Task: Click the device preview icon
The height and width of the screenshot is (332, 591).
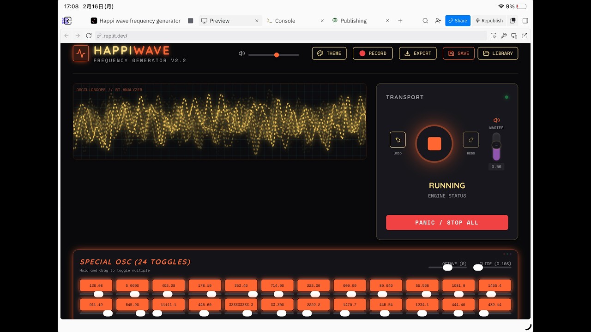Action: pyautogui.click(x=514, y=36)
